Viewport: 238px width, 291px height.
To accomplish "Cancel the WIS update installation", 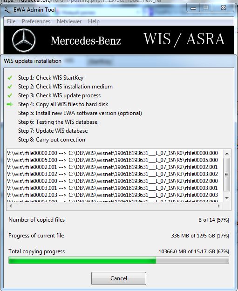I will 119,278.
